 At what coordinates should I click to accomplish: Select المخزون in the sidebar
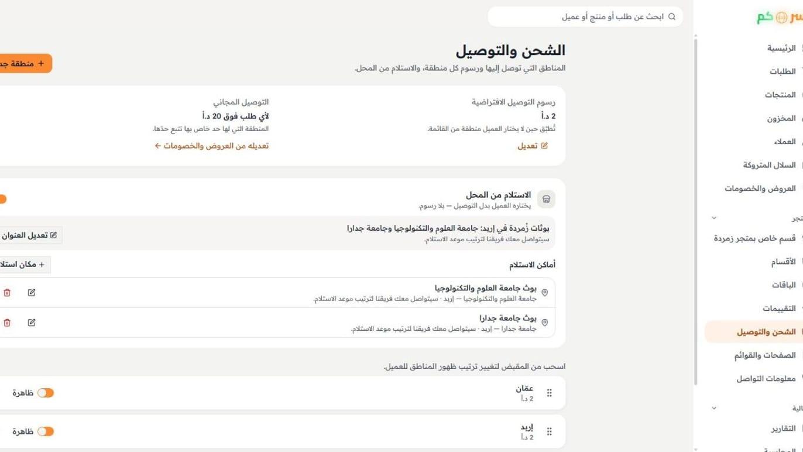point(754,118)
